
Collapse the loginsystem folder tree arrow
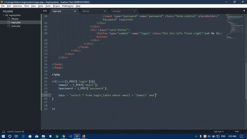(x=3, y=15)
